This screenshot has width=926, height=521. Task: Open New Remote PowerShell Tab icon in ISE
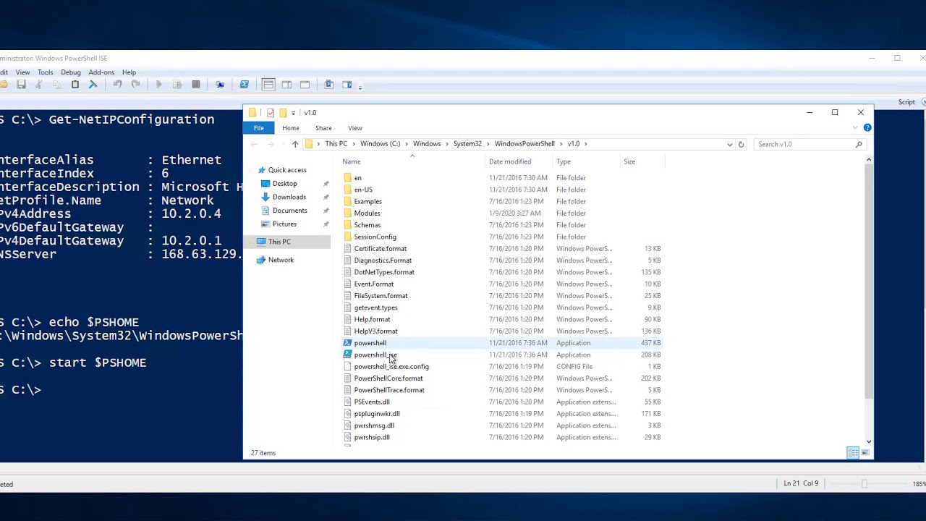(x=220, y=85)
